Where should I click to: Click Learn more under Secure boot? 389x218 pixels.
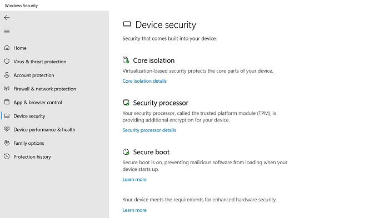134,179
